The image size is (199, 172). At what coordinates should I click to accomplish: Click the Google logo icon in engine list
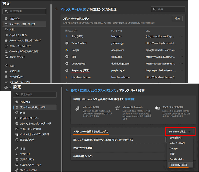click(67, 50)
